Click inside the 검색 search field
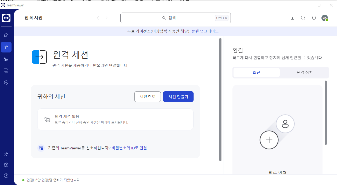Viewport: 337px width, 185px height. pyautogui.click(x=176, y=18)
